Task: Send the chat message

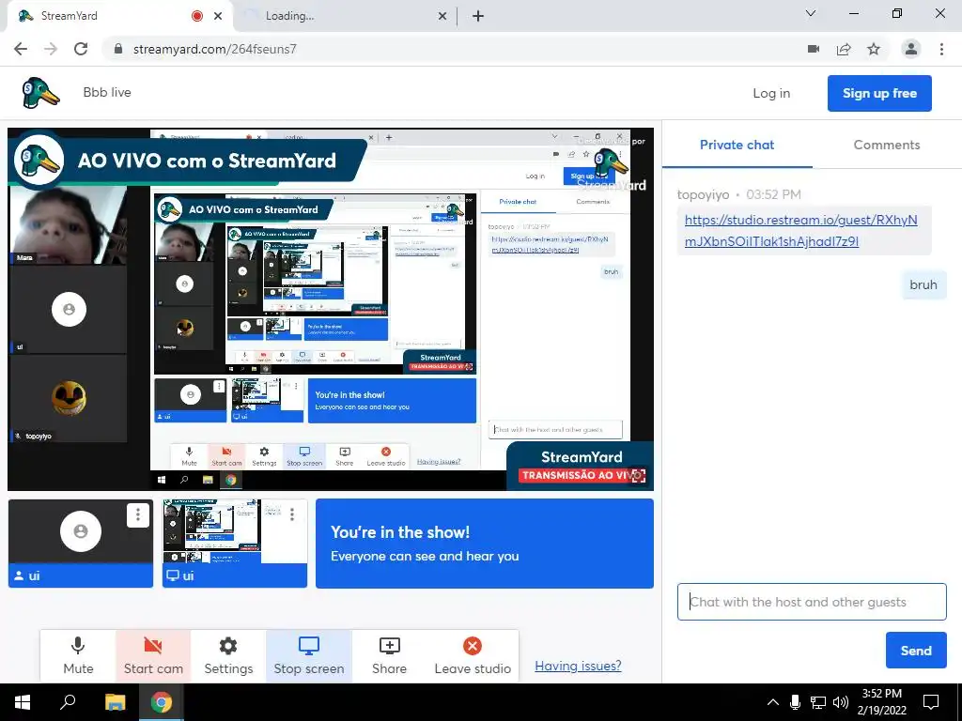Action: (916, 651)
